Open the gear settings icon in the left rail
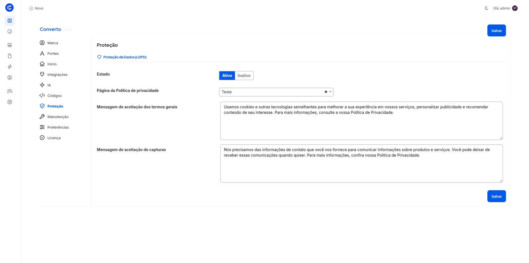 point(10,102)
